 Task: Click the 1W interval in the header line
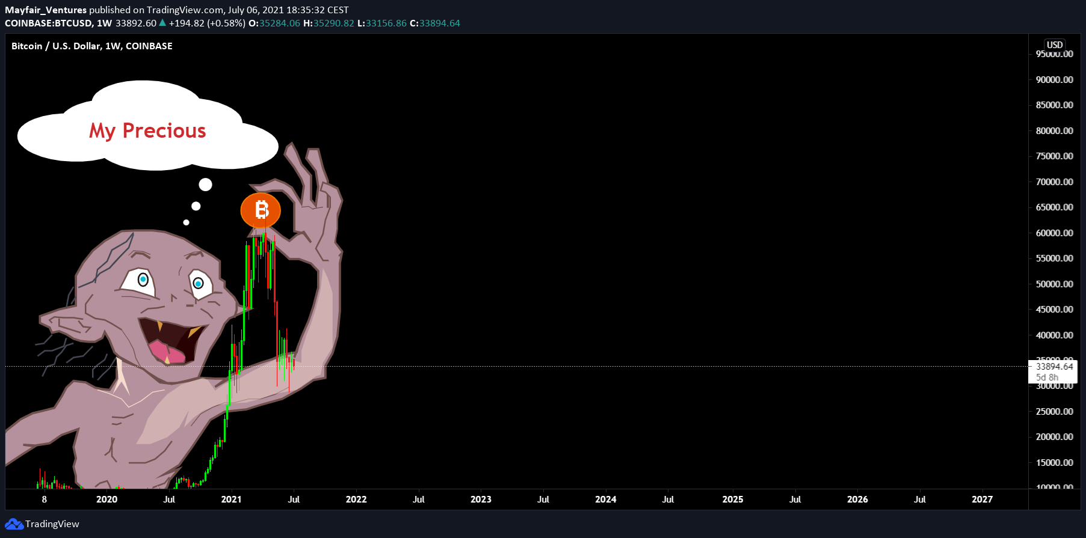tap(105, 23)
